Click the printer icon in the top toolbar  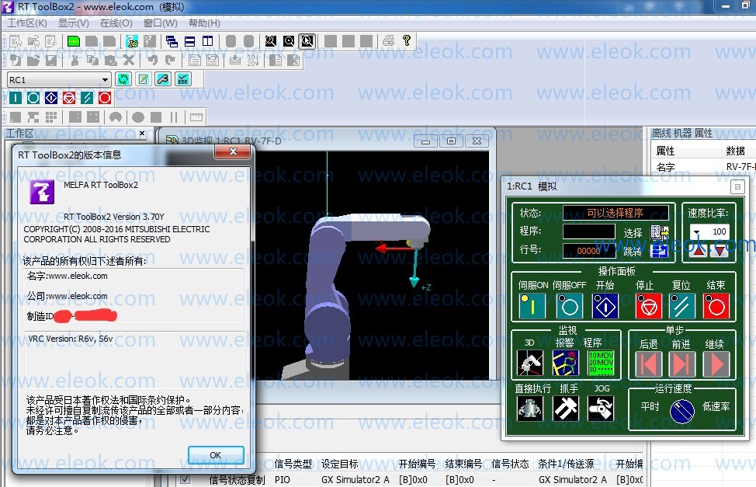point(389,41)
